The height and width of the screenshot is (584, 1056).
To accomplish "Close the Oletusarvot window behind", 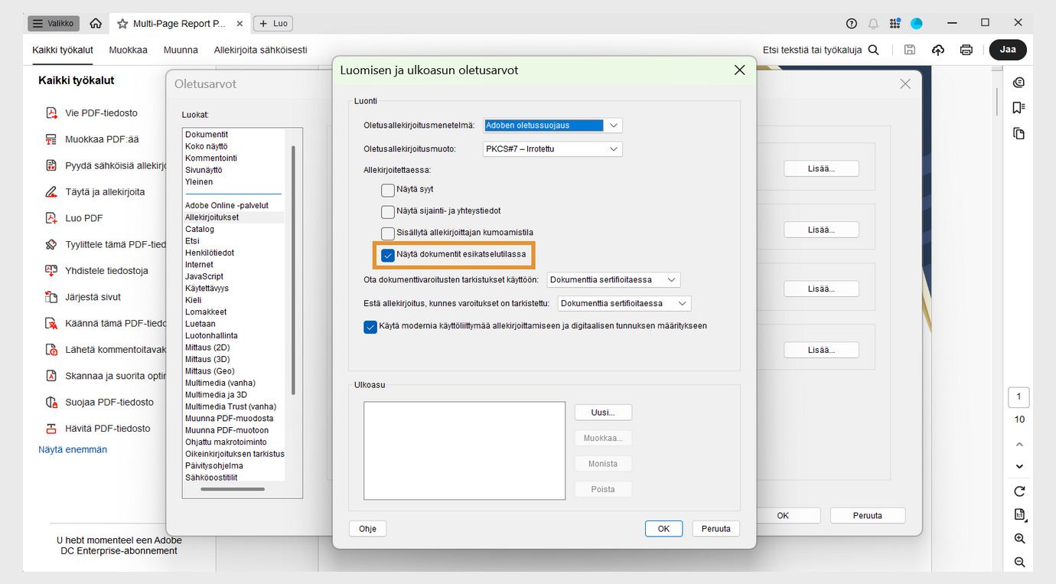I will pos(905,84).
